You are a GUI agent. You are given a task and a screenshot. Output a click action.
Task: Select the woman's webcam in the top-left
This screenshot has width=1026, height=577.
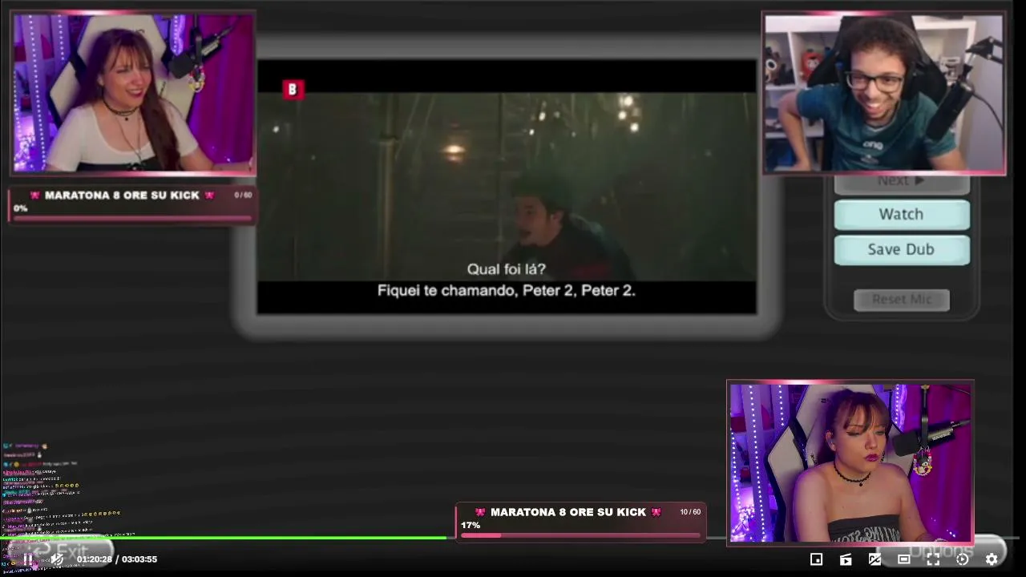click(133, 92)
